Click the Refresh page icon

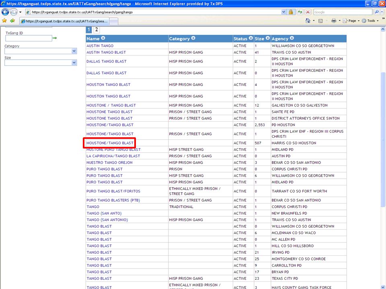[x=300, y=12]
